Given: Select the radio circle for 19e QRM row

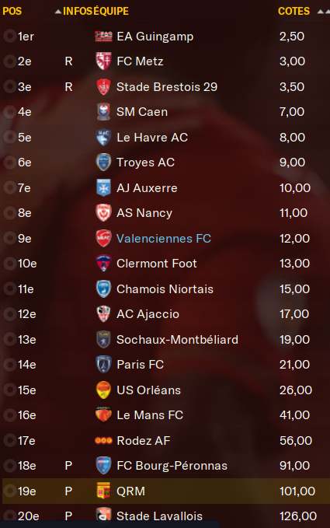Looking at the screenshot, I should coord(9,491).
